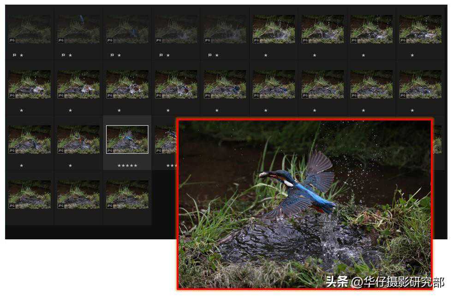Select the last thumbnail in the bottom row
The height and width of the screenshot is (297, 453).
(127, 194)
